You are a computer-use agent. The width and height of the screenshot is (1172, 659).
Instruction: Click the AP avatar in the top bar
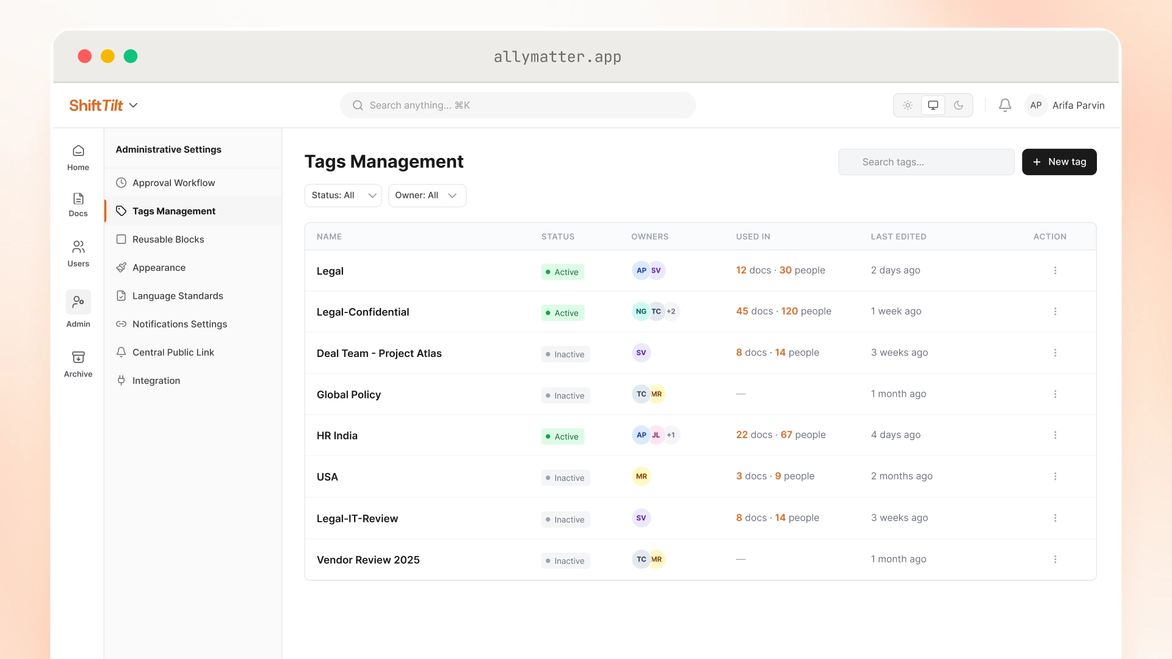1036,105
